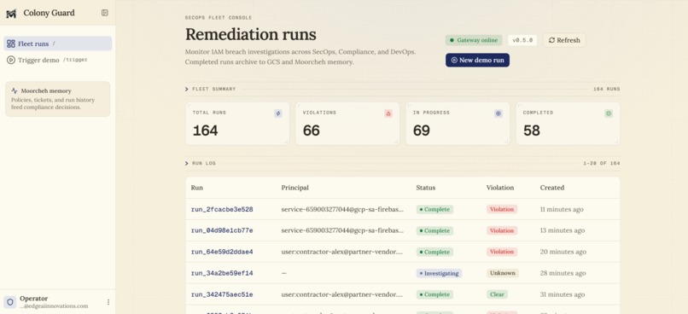This screenshot has width=688, height=314.
Task: Click the Total Runs card icon
Action: point(278,113)
